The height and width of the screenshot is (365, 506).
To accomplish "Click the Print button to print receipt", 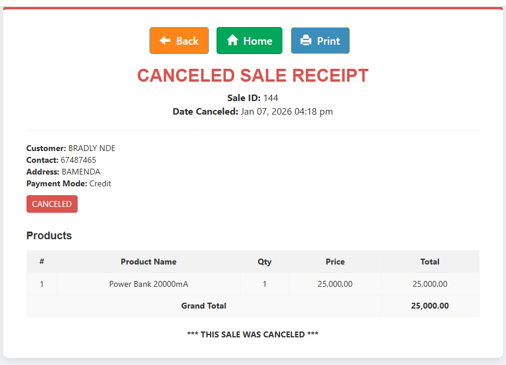I will (320, 41).
